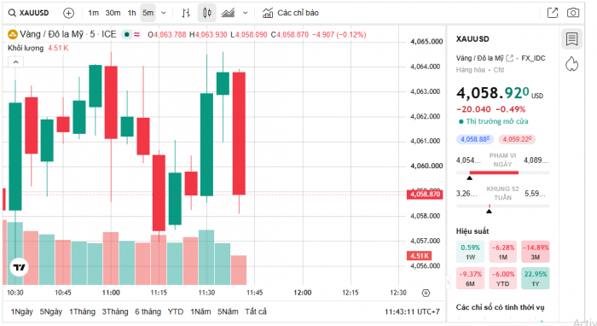The width and height of the screenshot is (597, 326).
Task: Expand the chart style dropdown arrow
Action: point(246,13)
